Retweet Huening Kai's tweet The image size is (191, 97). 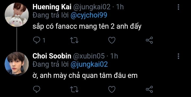pyautogui.click(x=75, y=40)
